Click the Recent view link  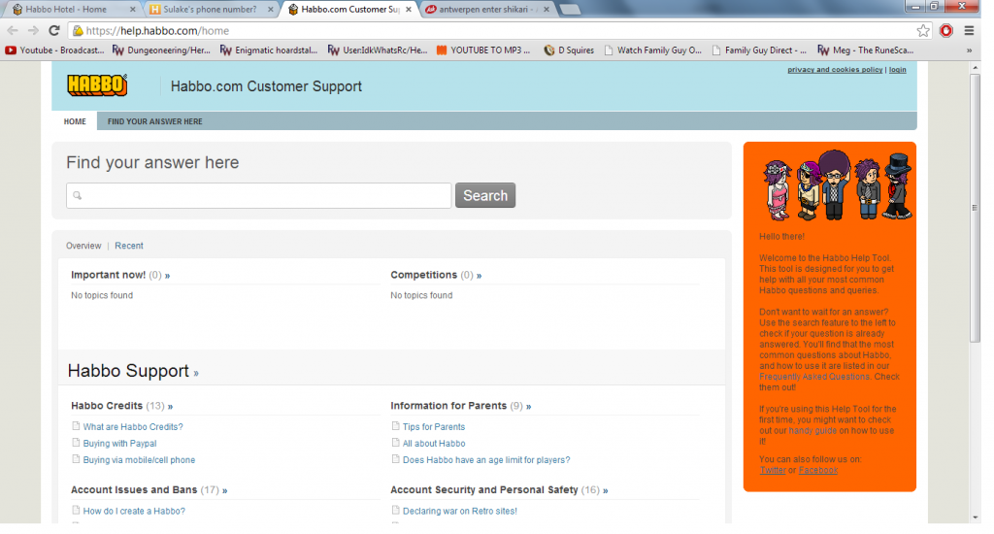[x=129, y=246]
